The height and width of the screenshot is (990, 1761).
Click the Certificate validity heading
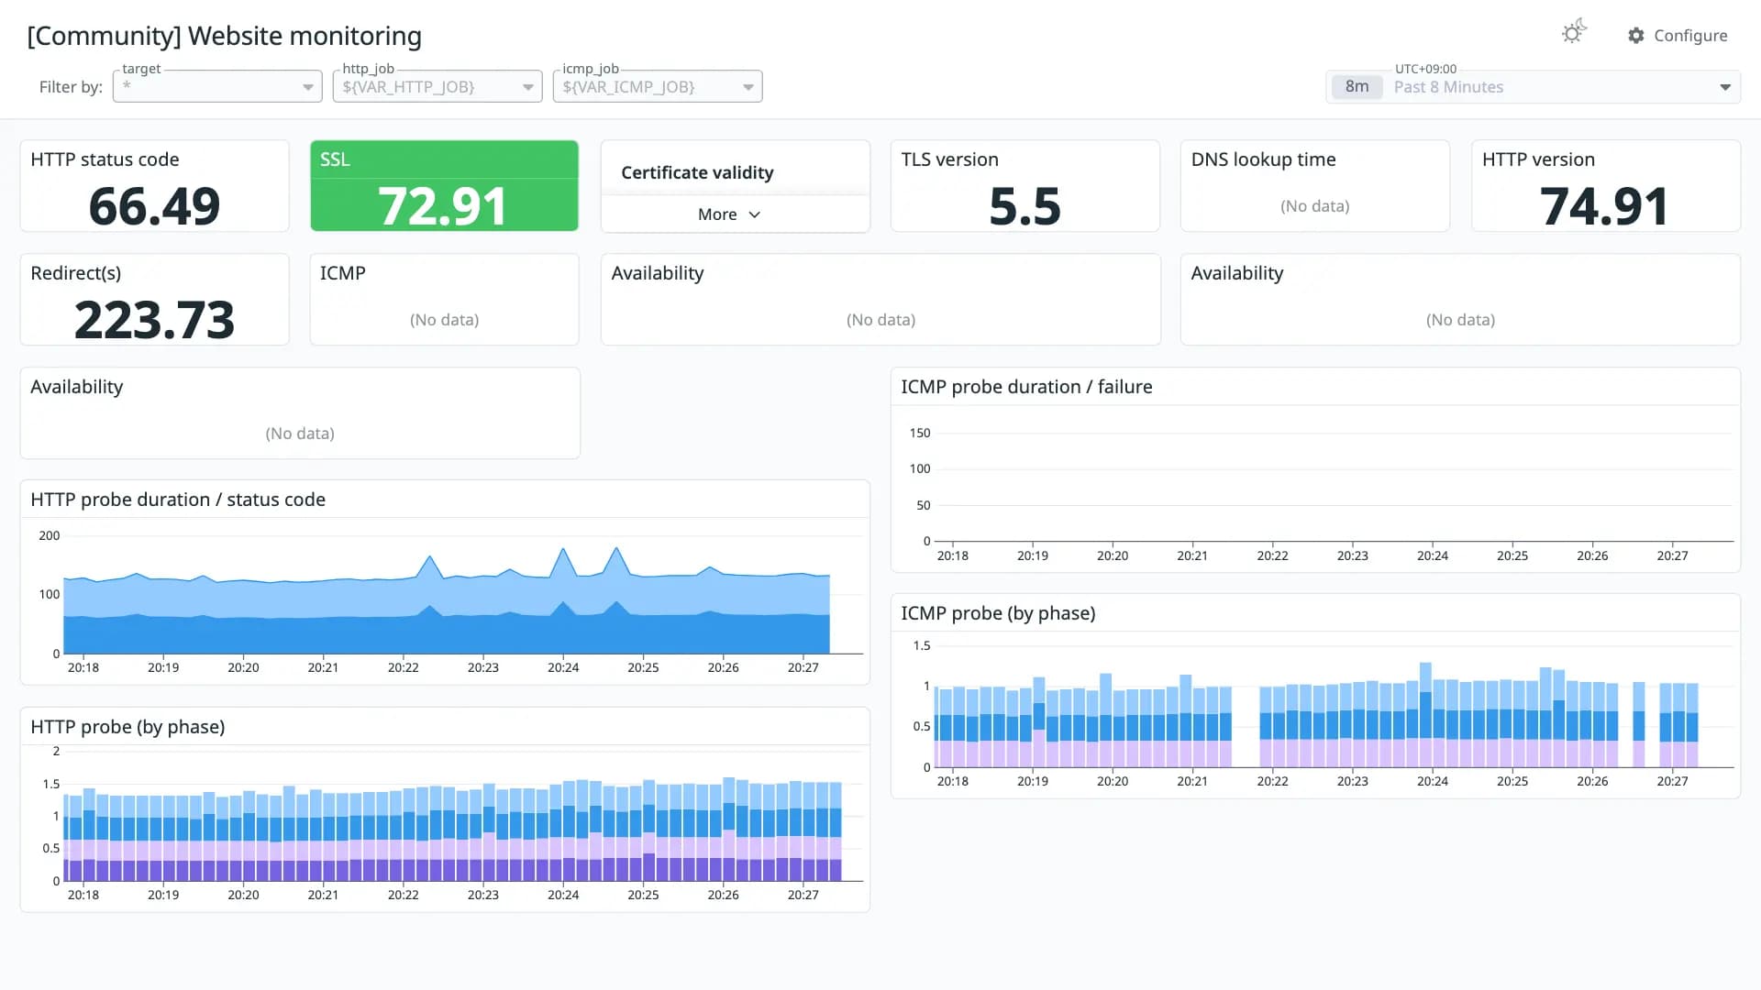pos(697,172)
